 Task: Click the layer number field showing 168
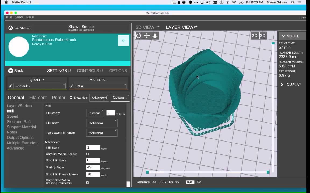pos(190,182)
